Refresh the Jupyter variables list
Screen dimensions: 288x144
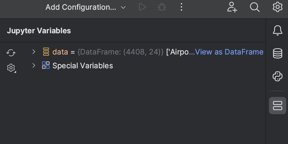point(11,52)
